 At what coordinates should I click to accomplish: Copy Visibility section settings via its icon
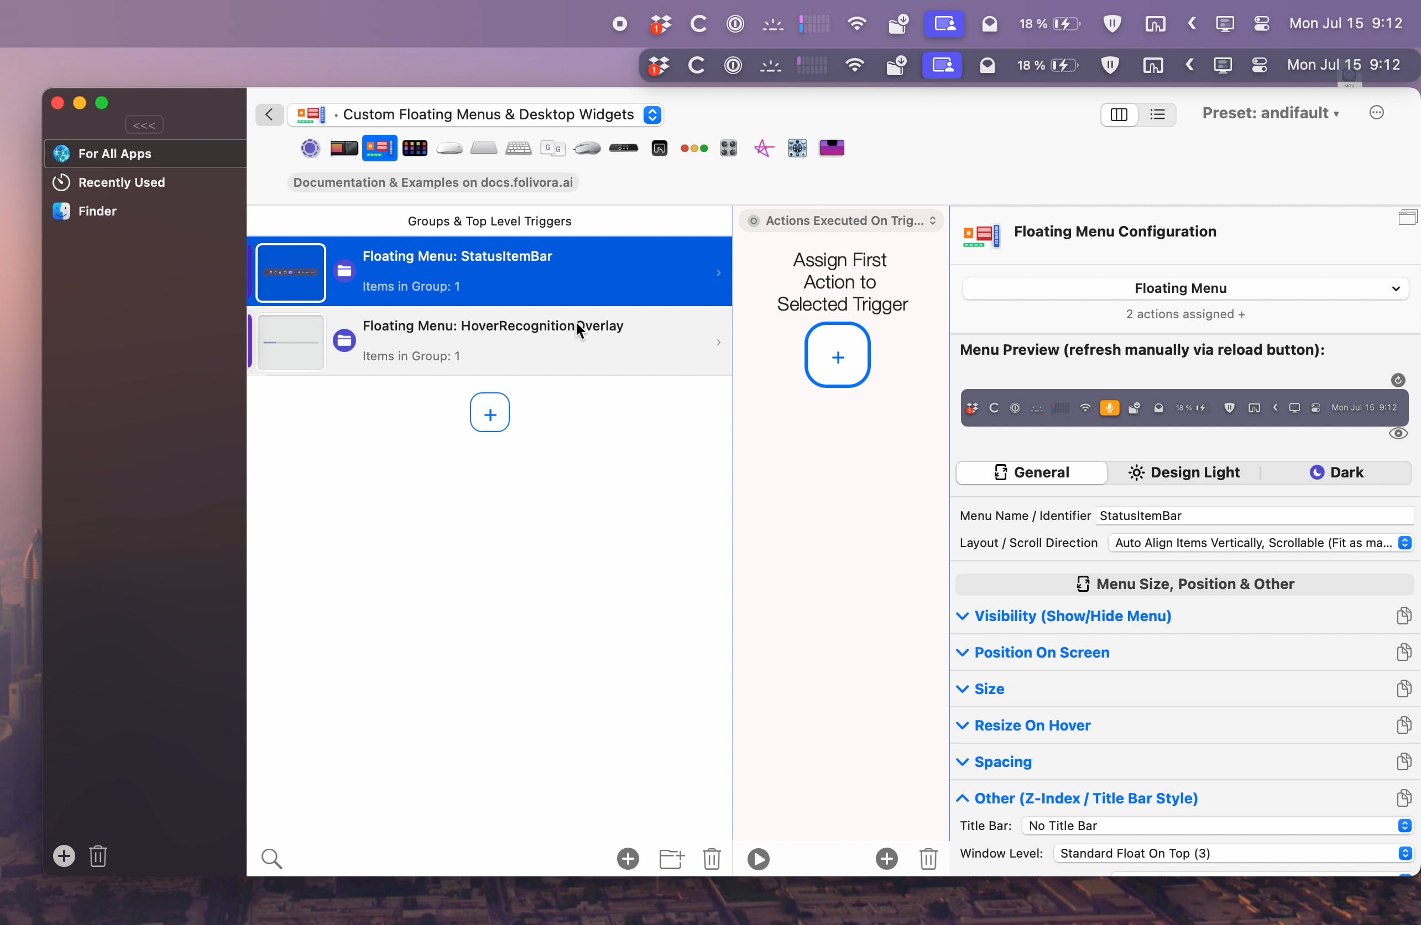tap(1404, 616)
